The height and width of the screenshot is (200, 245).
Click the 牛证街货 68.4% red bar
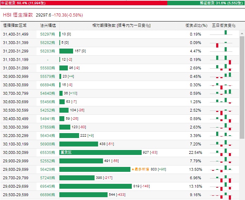[84, 3]
